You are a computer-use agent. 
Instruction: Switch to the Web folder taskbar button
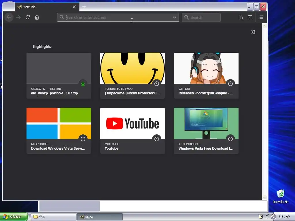[53, 217]
